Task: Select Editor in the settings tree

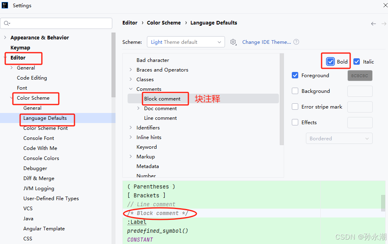Action: tap(18, 57)
